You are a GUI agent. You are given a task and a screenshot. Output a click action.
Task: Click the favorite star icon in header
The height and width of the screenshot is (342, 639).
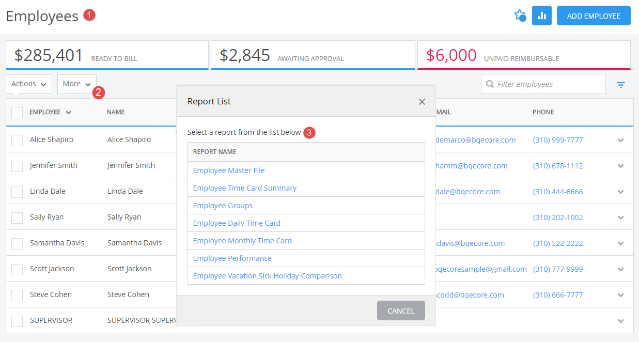520,15
